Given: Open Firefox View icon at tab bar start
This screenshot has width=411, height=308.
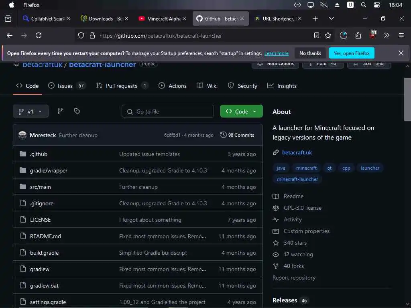Looking at the screenshot, I should pos(8,18).
